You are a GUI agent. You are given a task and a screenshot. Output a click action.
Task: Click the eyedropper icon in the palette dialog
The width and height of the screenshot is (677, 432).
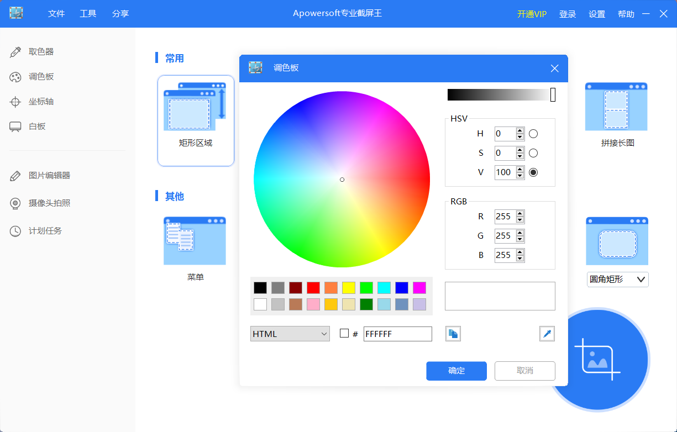point(547,334)
